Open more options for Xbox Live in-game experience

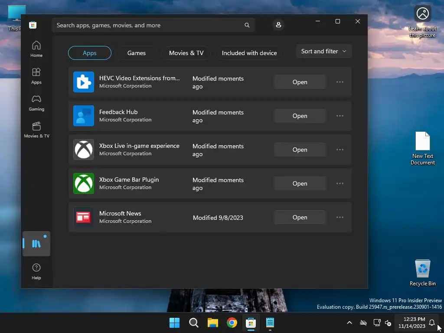(340, 150)
